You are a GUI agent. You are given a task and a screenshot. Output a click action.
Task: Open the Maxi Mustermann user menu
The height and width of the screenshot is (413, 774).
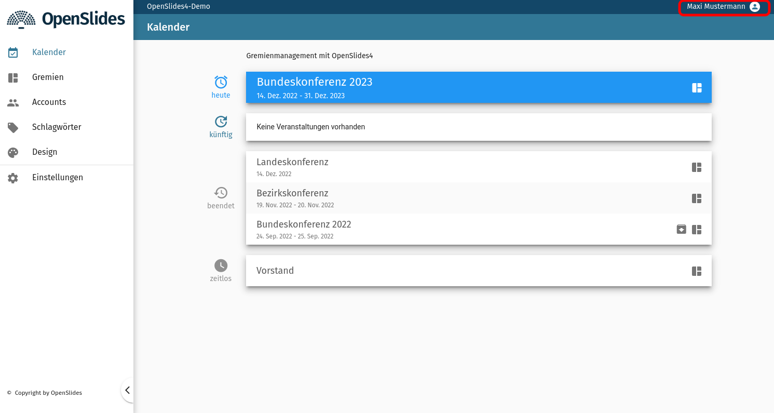pyautogui.click(x=723, y=7)
